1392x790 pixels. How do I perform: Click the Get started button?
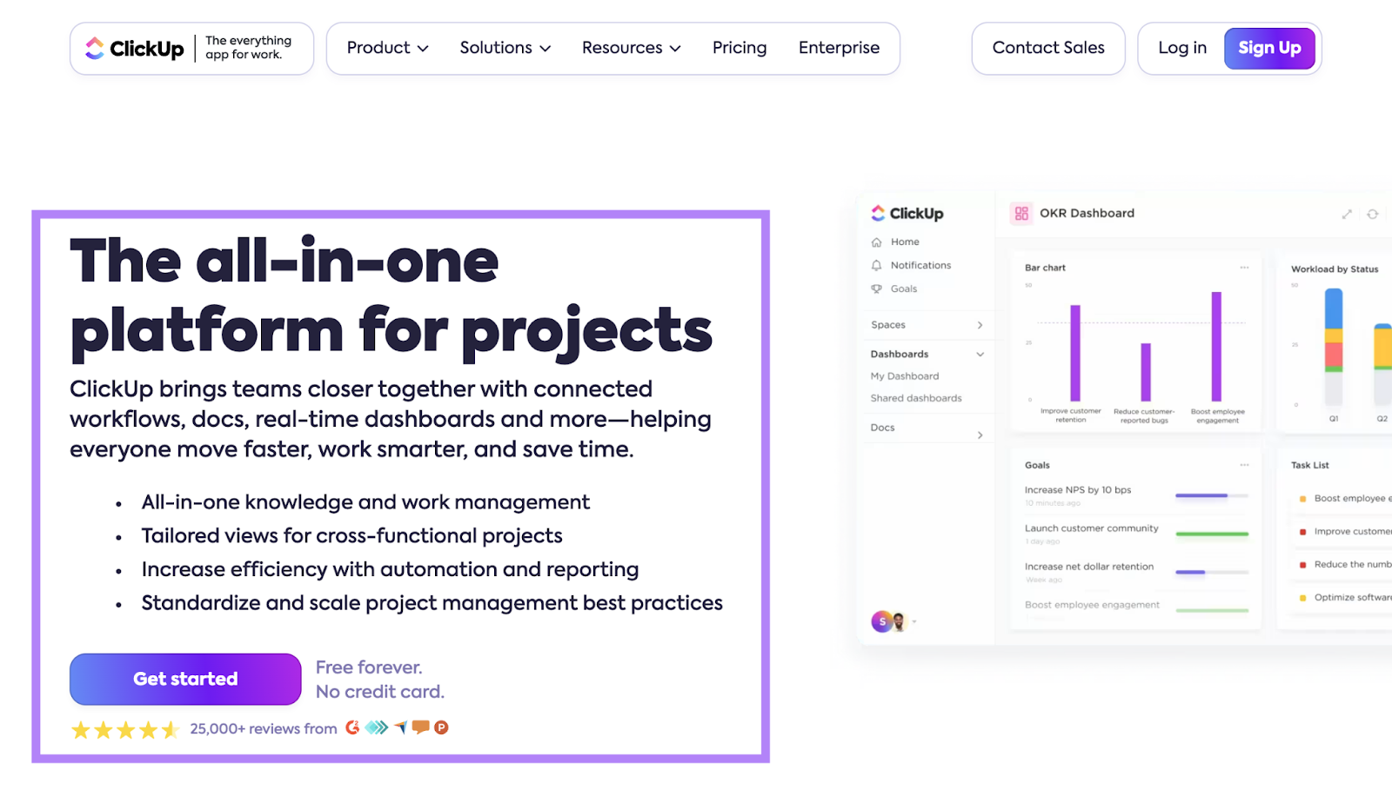click(184, 679)
